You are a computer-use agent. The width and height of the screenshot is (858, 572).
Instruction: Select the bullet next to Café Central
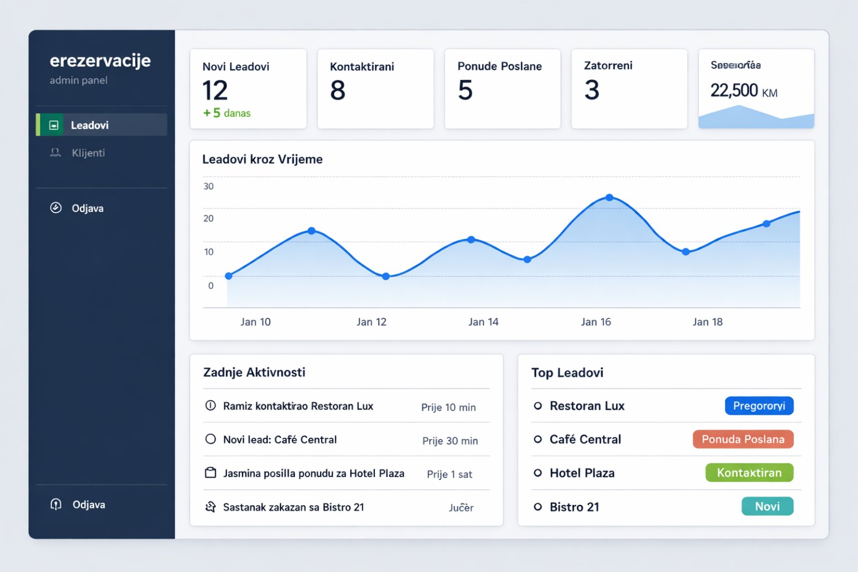click(537, 440)
